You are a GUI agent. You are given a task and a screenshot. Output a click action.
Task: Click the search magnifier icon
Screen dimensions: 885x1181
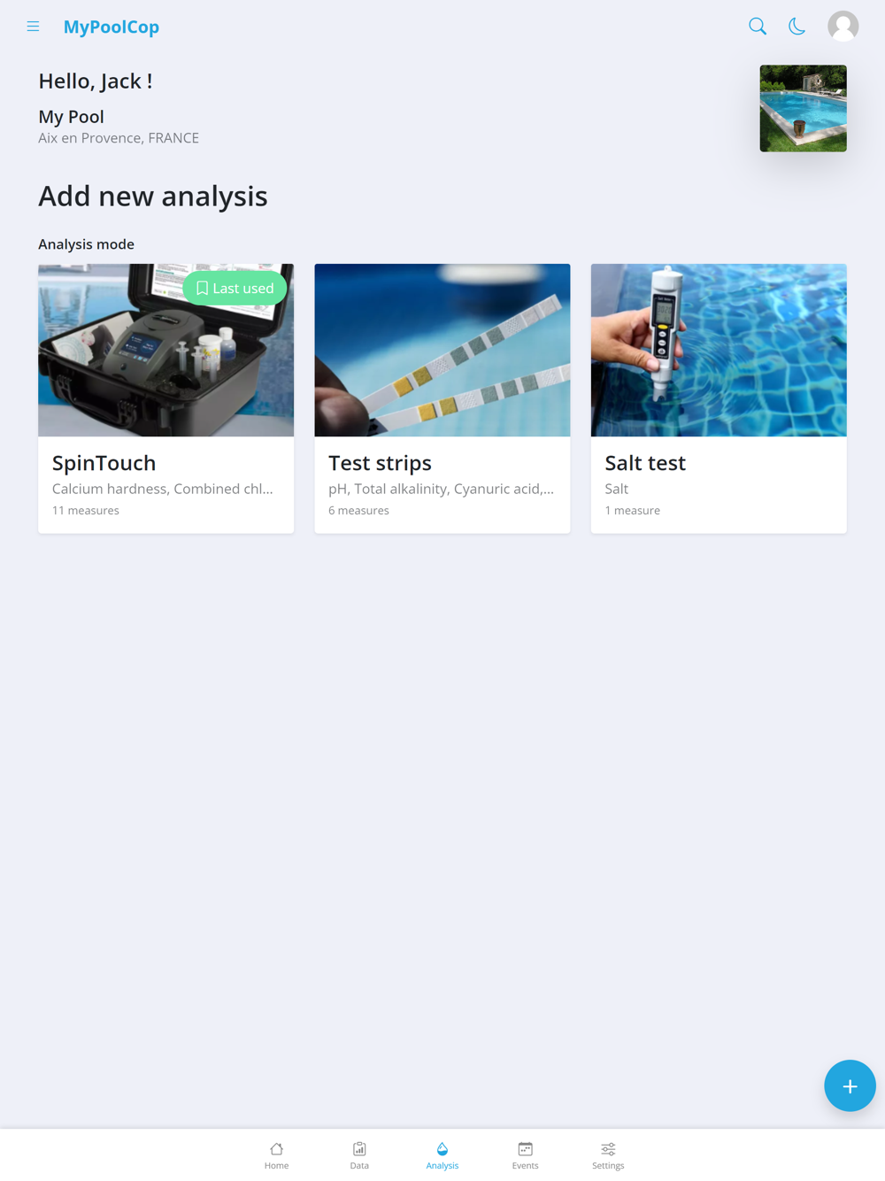coord(758,27)
